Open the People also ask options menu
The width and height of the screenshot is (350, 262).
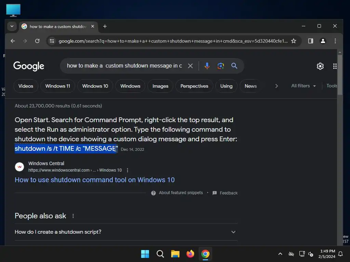click(x=73, y=216)
